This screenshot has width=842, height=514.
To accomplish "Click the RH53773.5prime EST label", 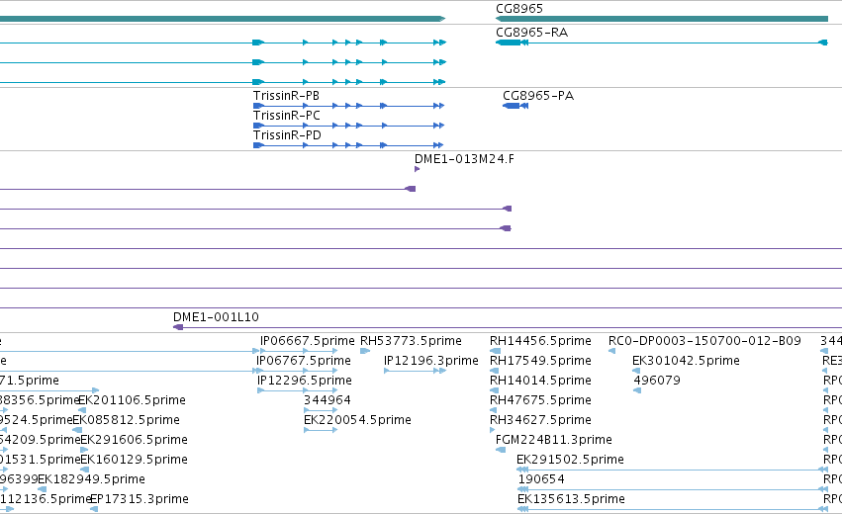I will point(411,341).
